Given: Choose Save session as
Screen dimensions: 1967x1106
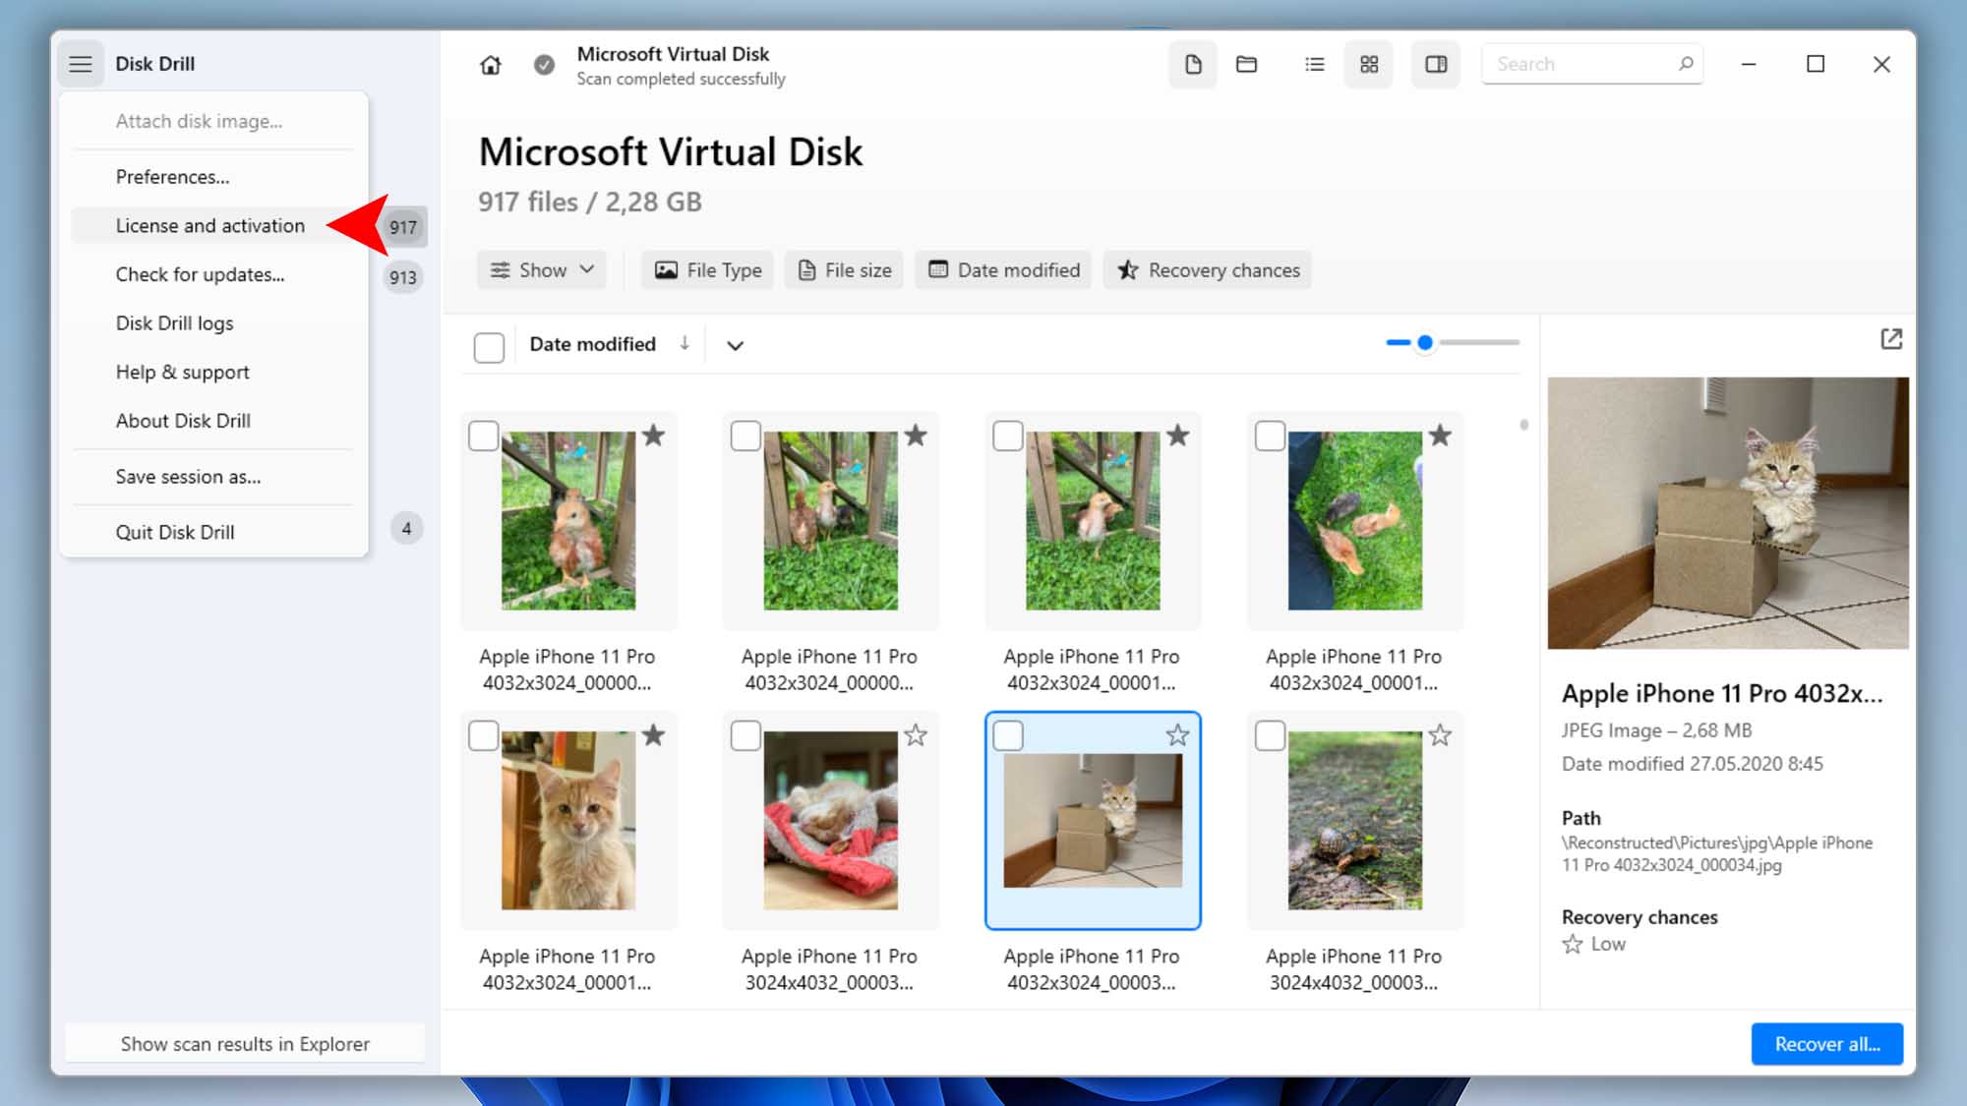Looking at the screenshot, I should click(213, 477).
